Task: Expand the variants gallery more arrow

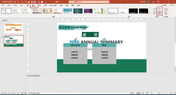Action: 150,13
